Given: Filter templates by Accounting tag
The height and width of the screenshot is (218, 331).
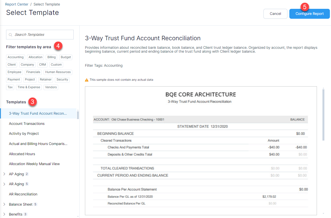Looking at the screenshot, I should point(16,57).
